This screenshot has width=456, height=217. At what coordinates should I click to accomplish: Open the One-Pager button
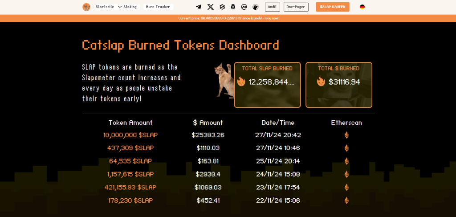tap(296, 7)
